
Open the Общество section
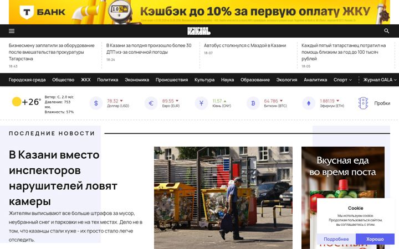coord(63,80)
